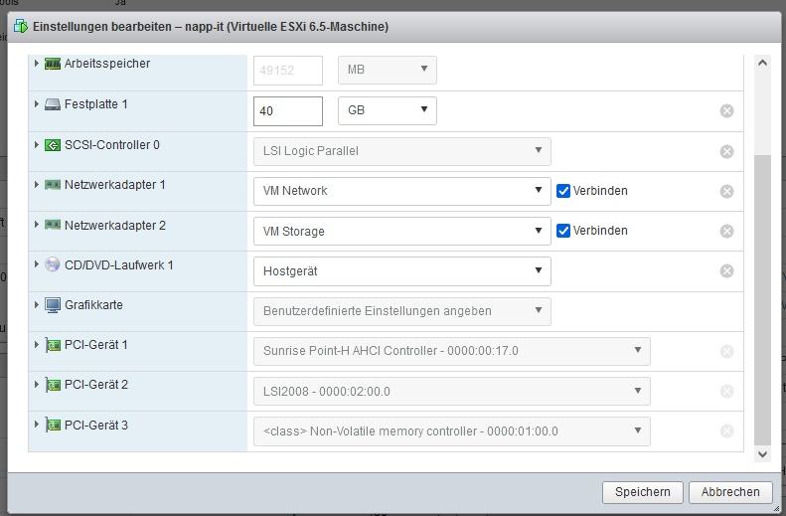The image size is (786, 516).
Task: Remove CD/DVD-Laufwerk 1 with its X icon
Action: (x=726, y=270)
